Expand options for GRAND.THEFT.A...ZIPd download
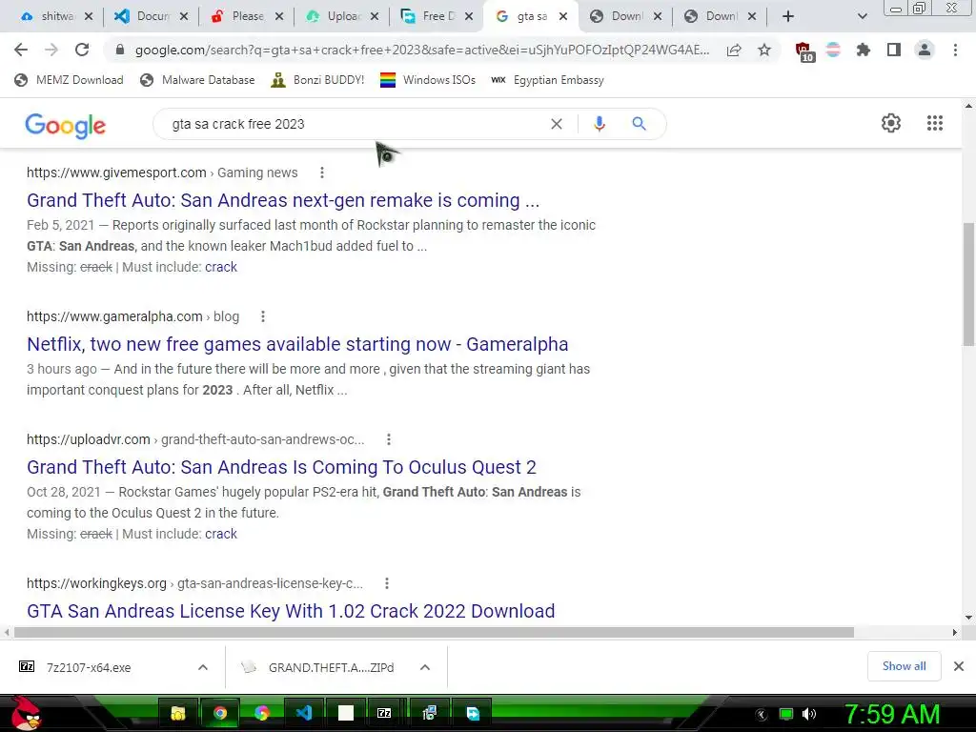 (425, 667)
